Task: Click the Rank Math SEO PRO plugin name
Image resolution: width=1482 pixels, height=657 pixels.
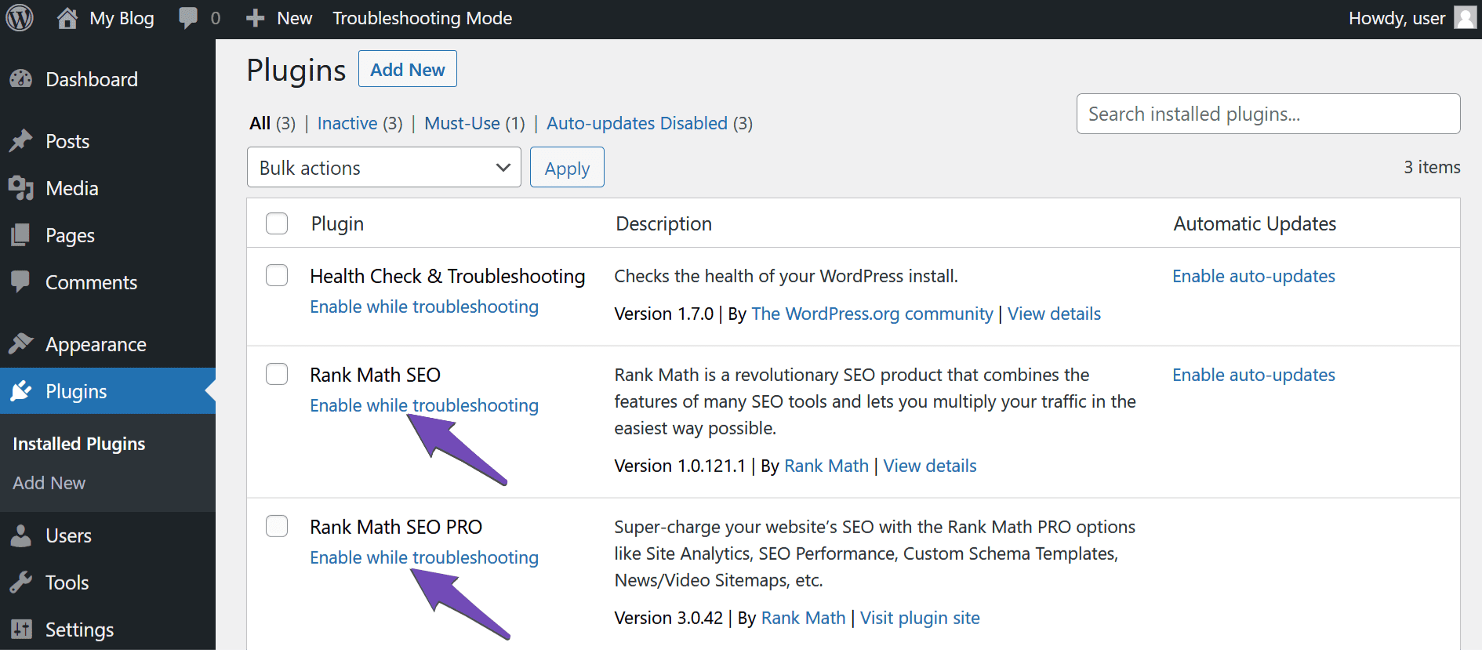Action: point(396,527)
